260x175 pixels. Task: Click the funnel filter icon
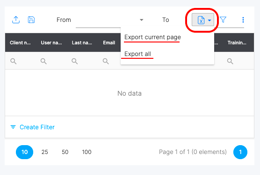pos(223,20)
